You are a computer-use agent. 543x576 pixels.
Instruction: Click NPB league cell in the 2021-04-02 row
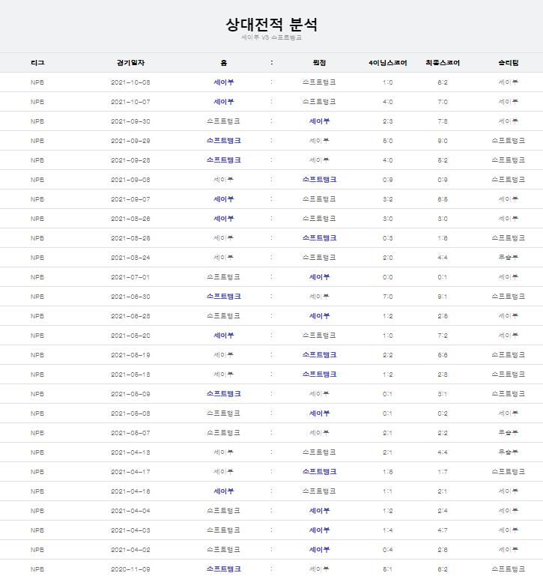[37, 550]
